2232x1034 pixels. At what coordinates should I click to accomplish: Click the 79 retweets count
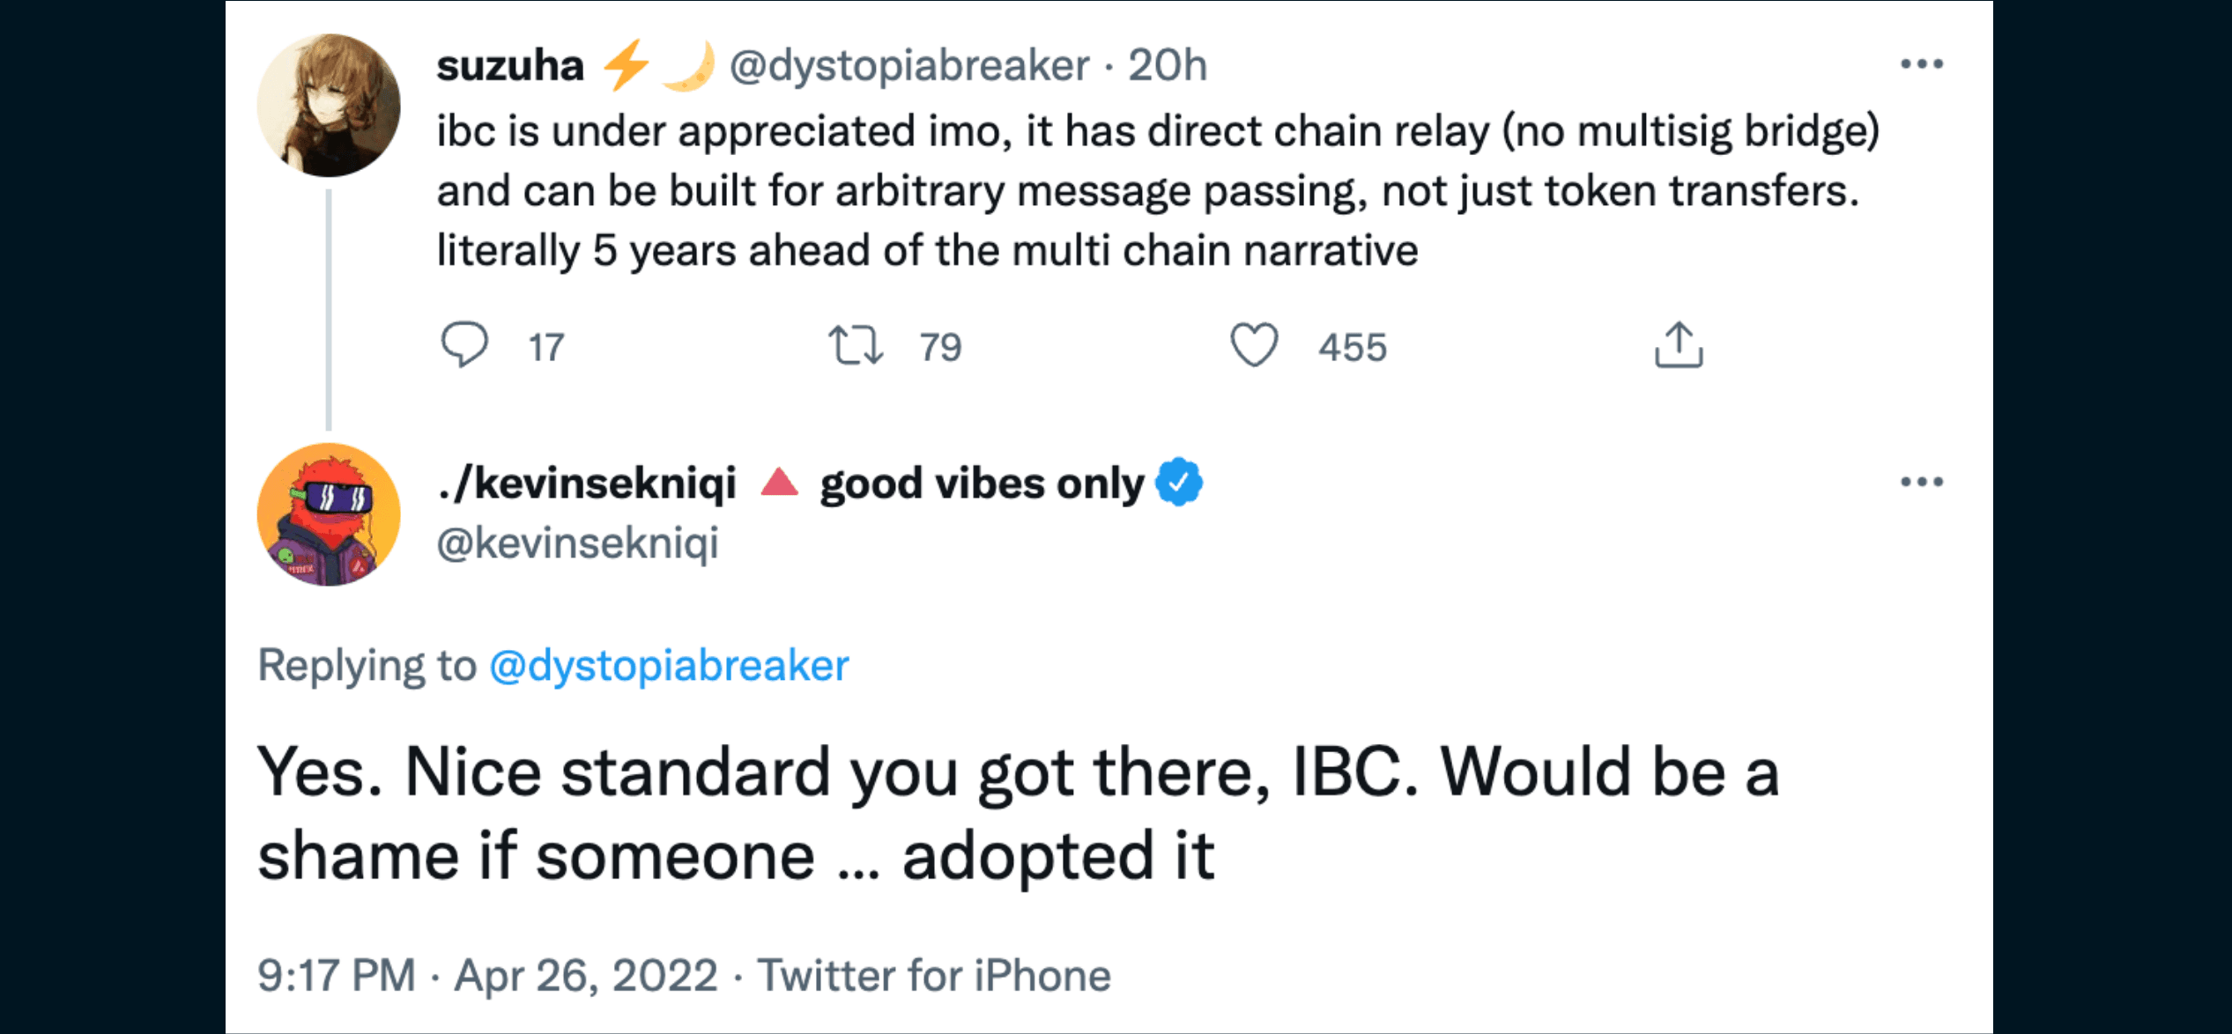(x=940, y=347)
